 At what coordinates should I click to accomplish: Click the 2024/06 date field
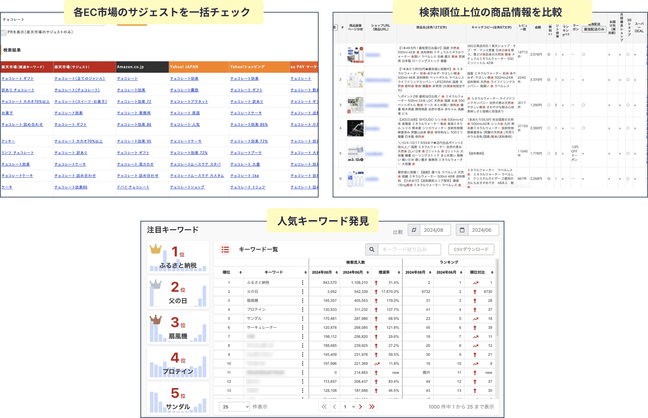pos(483,230)
